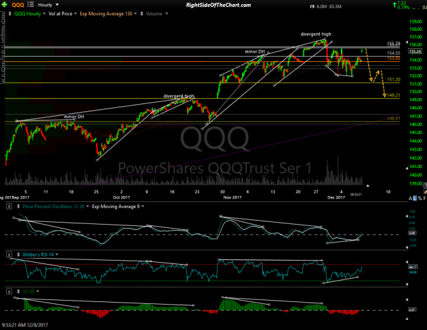This screenshot has width=427, height=330.
Task: Click reorder arrows of 13-33 study
Action: pyautogui.click(x=18, y=291)
